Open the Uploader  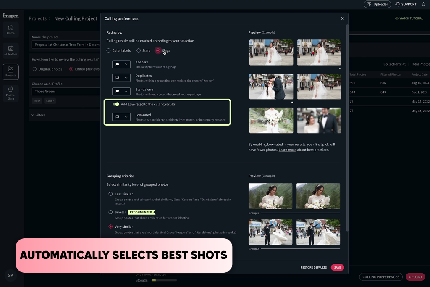(x=378, y=4)
